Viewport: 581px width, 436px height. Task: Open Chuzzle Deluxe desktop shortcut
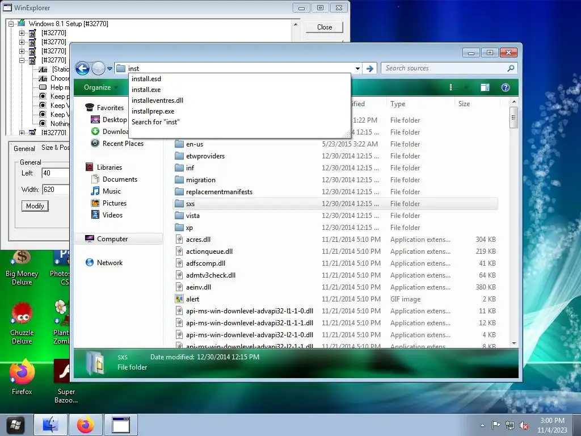(22, 324)
